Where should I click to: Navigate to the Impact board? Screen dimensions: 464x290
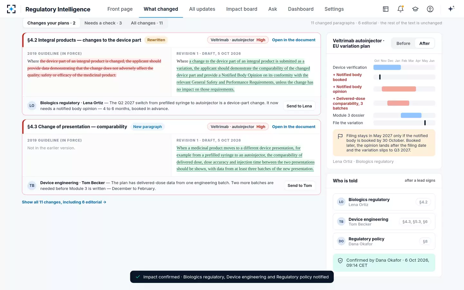(x=242, y=9)
